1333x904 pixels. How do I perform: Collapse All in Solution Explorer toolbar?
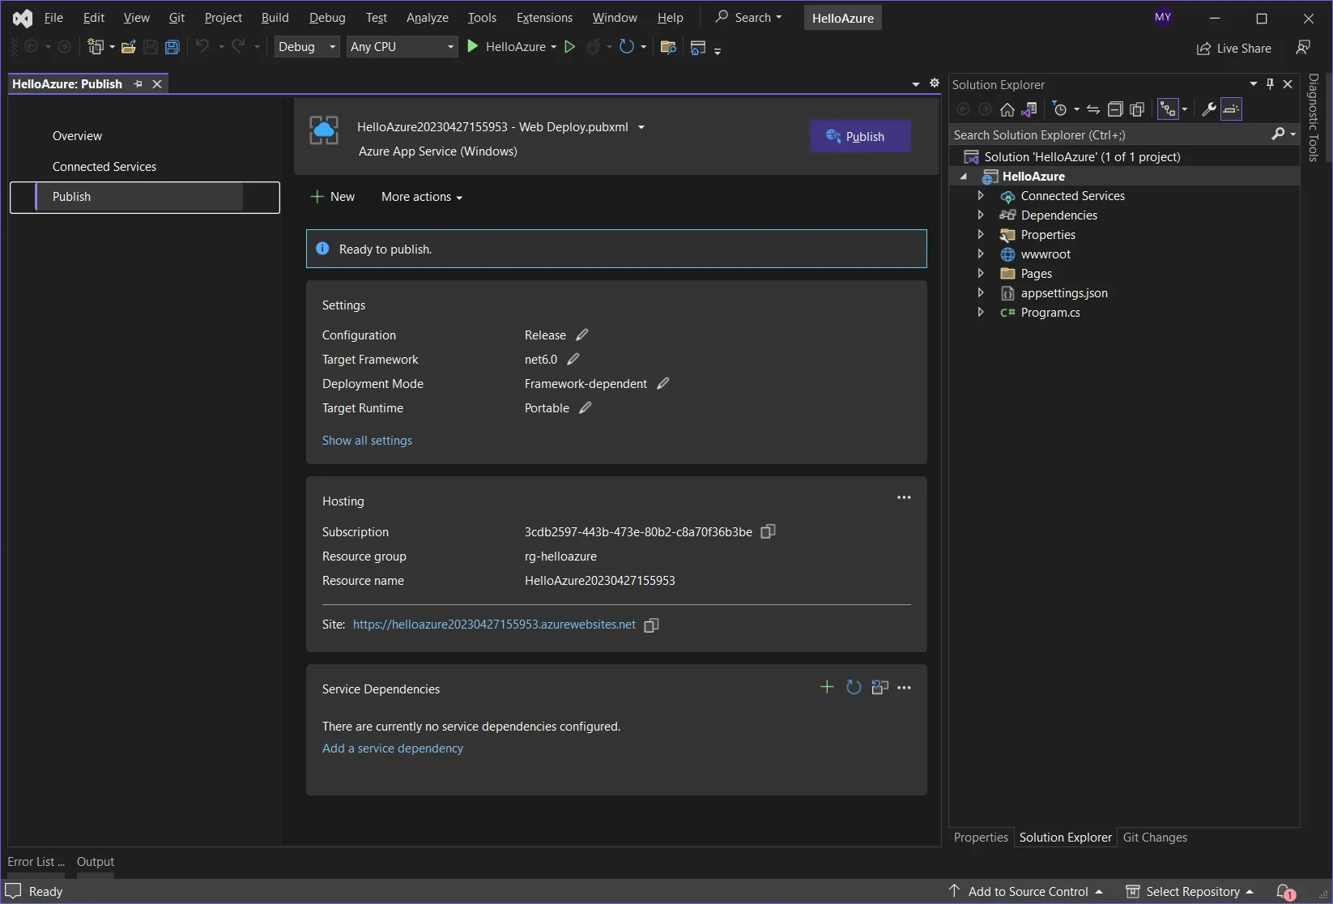pyautogui.click(x=1115, y=109)
